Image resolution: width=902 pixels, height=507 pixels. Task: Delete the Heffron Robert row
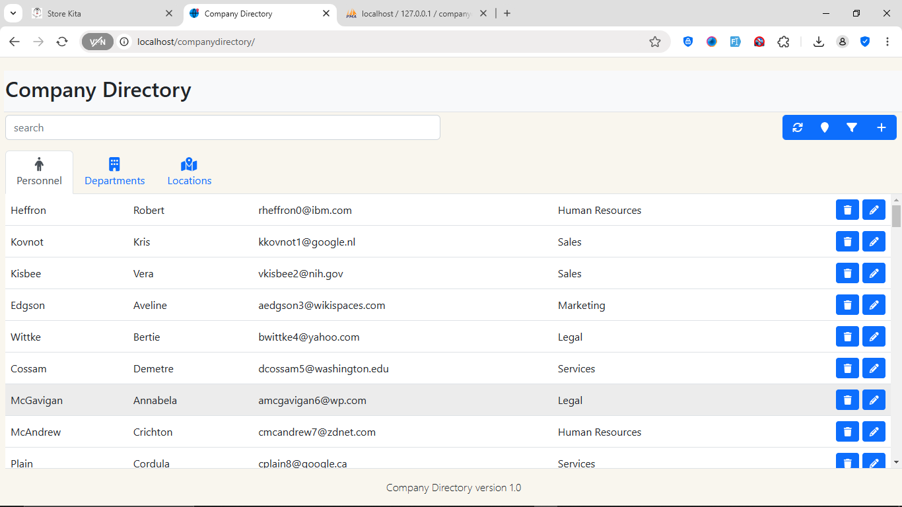(847, 210)
